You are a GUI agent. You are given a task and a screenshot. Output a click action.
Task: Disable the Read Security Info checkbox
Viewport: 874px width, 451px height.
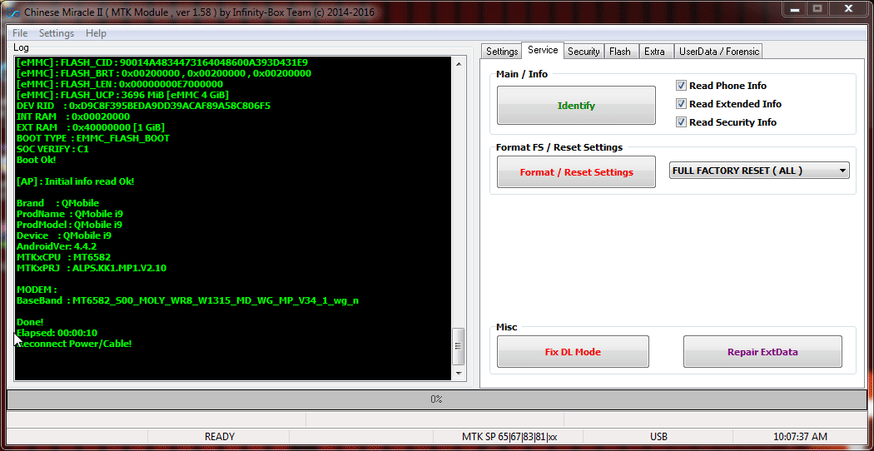(681, 122)
